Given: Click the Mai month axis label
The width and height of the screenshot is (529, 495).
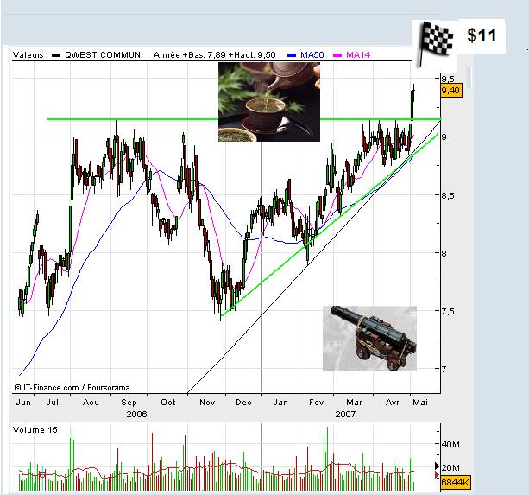Looking at the screenshot, I should 420,403.
